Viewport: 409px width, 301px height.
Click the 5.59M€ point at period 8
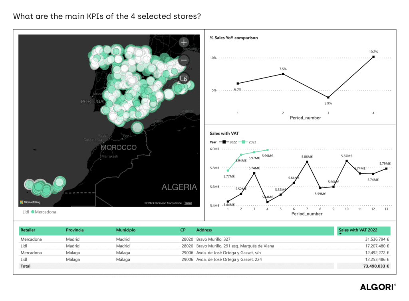320,188
